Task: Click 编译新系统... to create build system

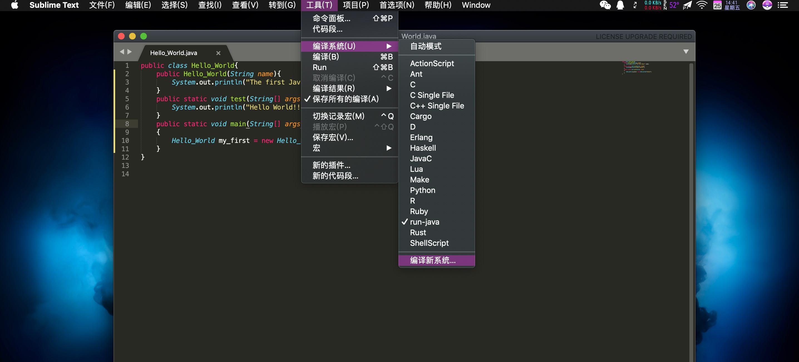Action: tap(433, 260)
